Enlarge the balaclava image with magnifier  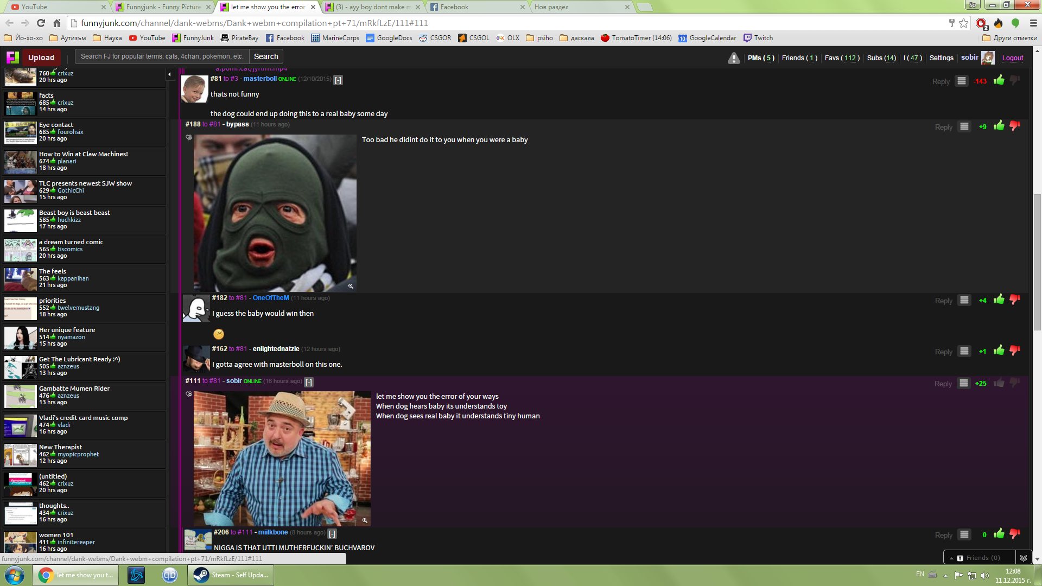351,286
